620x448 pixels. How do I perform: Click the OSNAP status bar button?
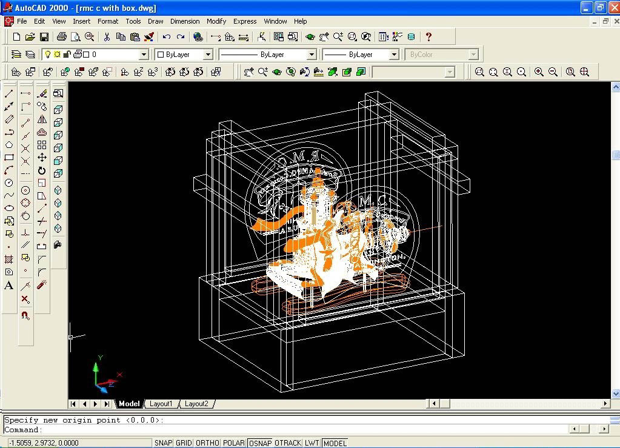click(x=260, y=443)
